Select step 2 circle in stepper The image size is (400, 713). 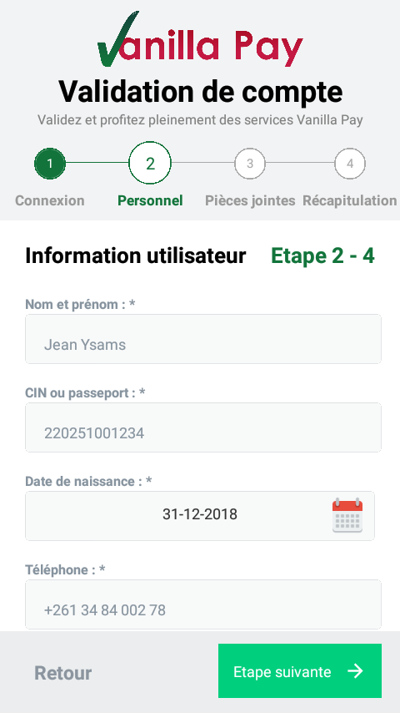click(x=150, y=163)
